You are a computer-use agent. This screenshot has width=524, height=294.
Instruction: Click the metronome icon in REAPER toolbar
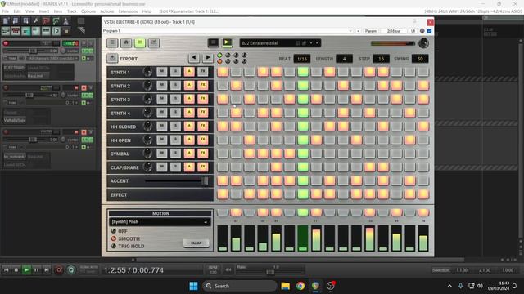pos(66,21)
